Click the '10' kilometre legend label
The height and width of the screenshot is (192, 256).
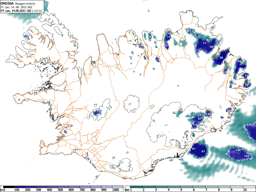pyautogui.click(x=244, y=190)
